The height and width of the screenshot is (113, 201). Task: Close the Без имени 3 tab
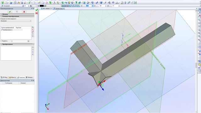pos(52,8)
